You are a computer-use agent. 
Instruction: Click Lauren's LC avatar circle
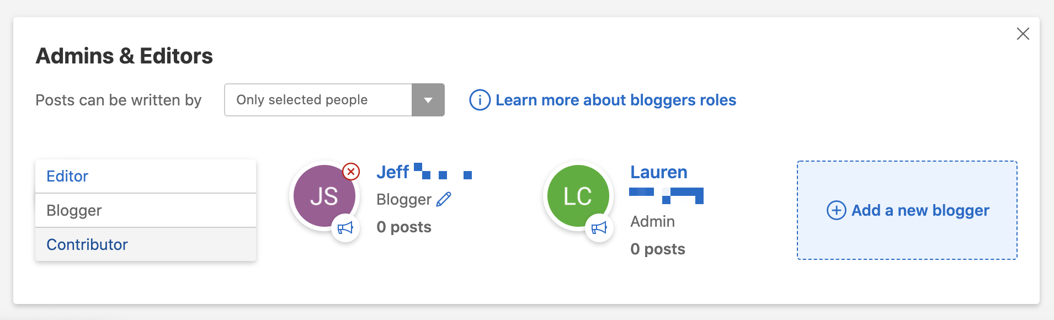[577, 195]
